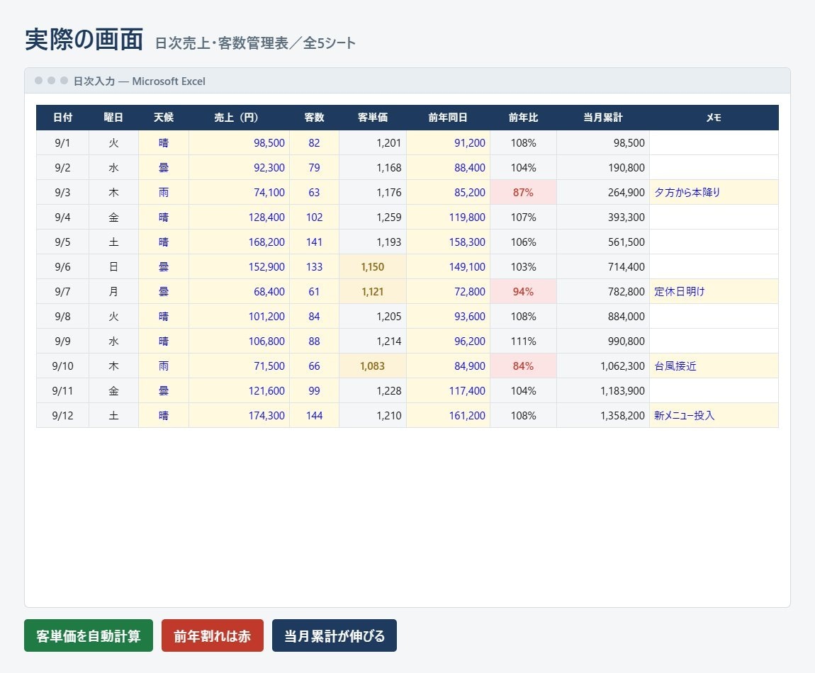This screenshot has height=673, width=815.
Task: Click the sales cell 71,500
Action: point(239,366)
